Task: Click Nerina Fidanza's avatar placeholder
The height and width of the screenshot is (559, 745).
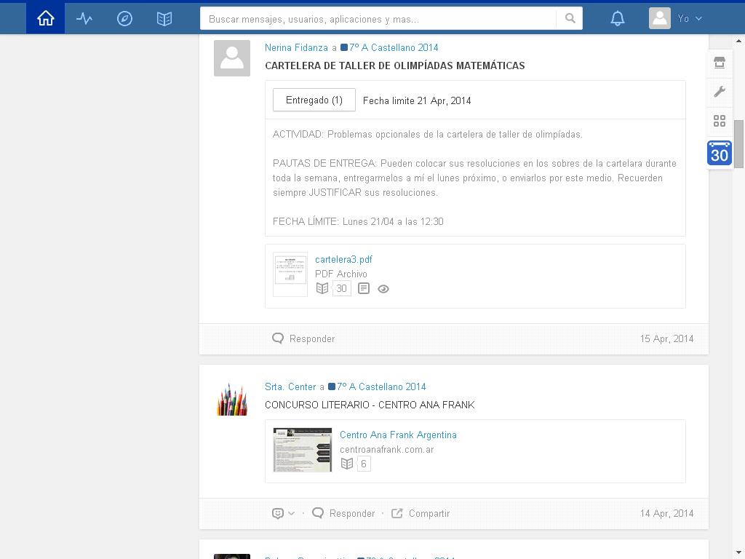Action: pyautogui.click(x=232, y=58)
